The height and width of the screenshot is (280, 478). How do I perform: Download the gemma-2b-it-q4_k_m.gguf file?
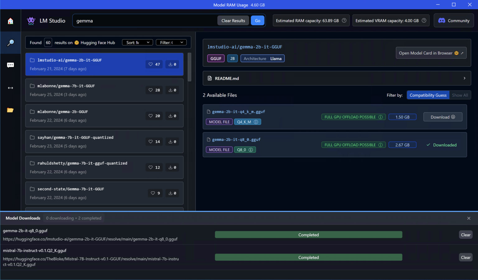443,117
